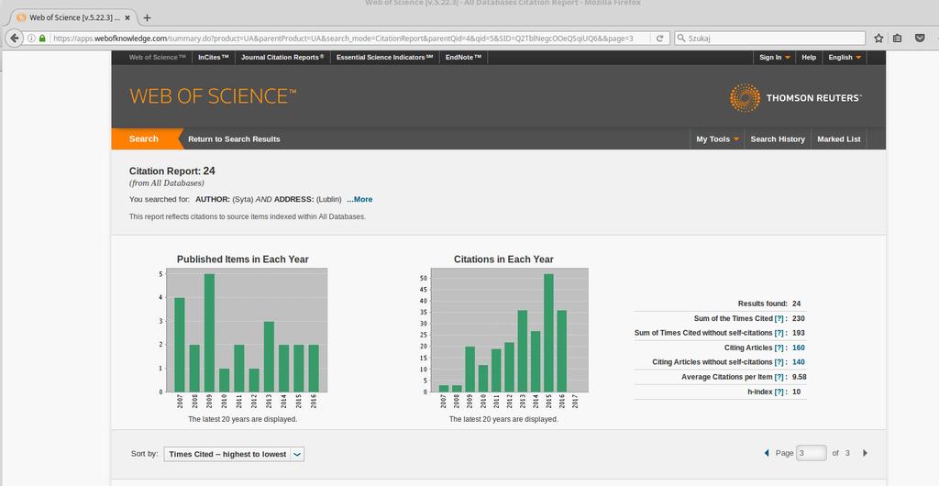Go to the next results page arrow
939x486 pixels.
865,453
